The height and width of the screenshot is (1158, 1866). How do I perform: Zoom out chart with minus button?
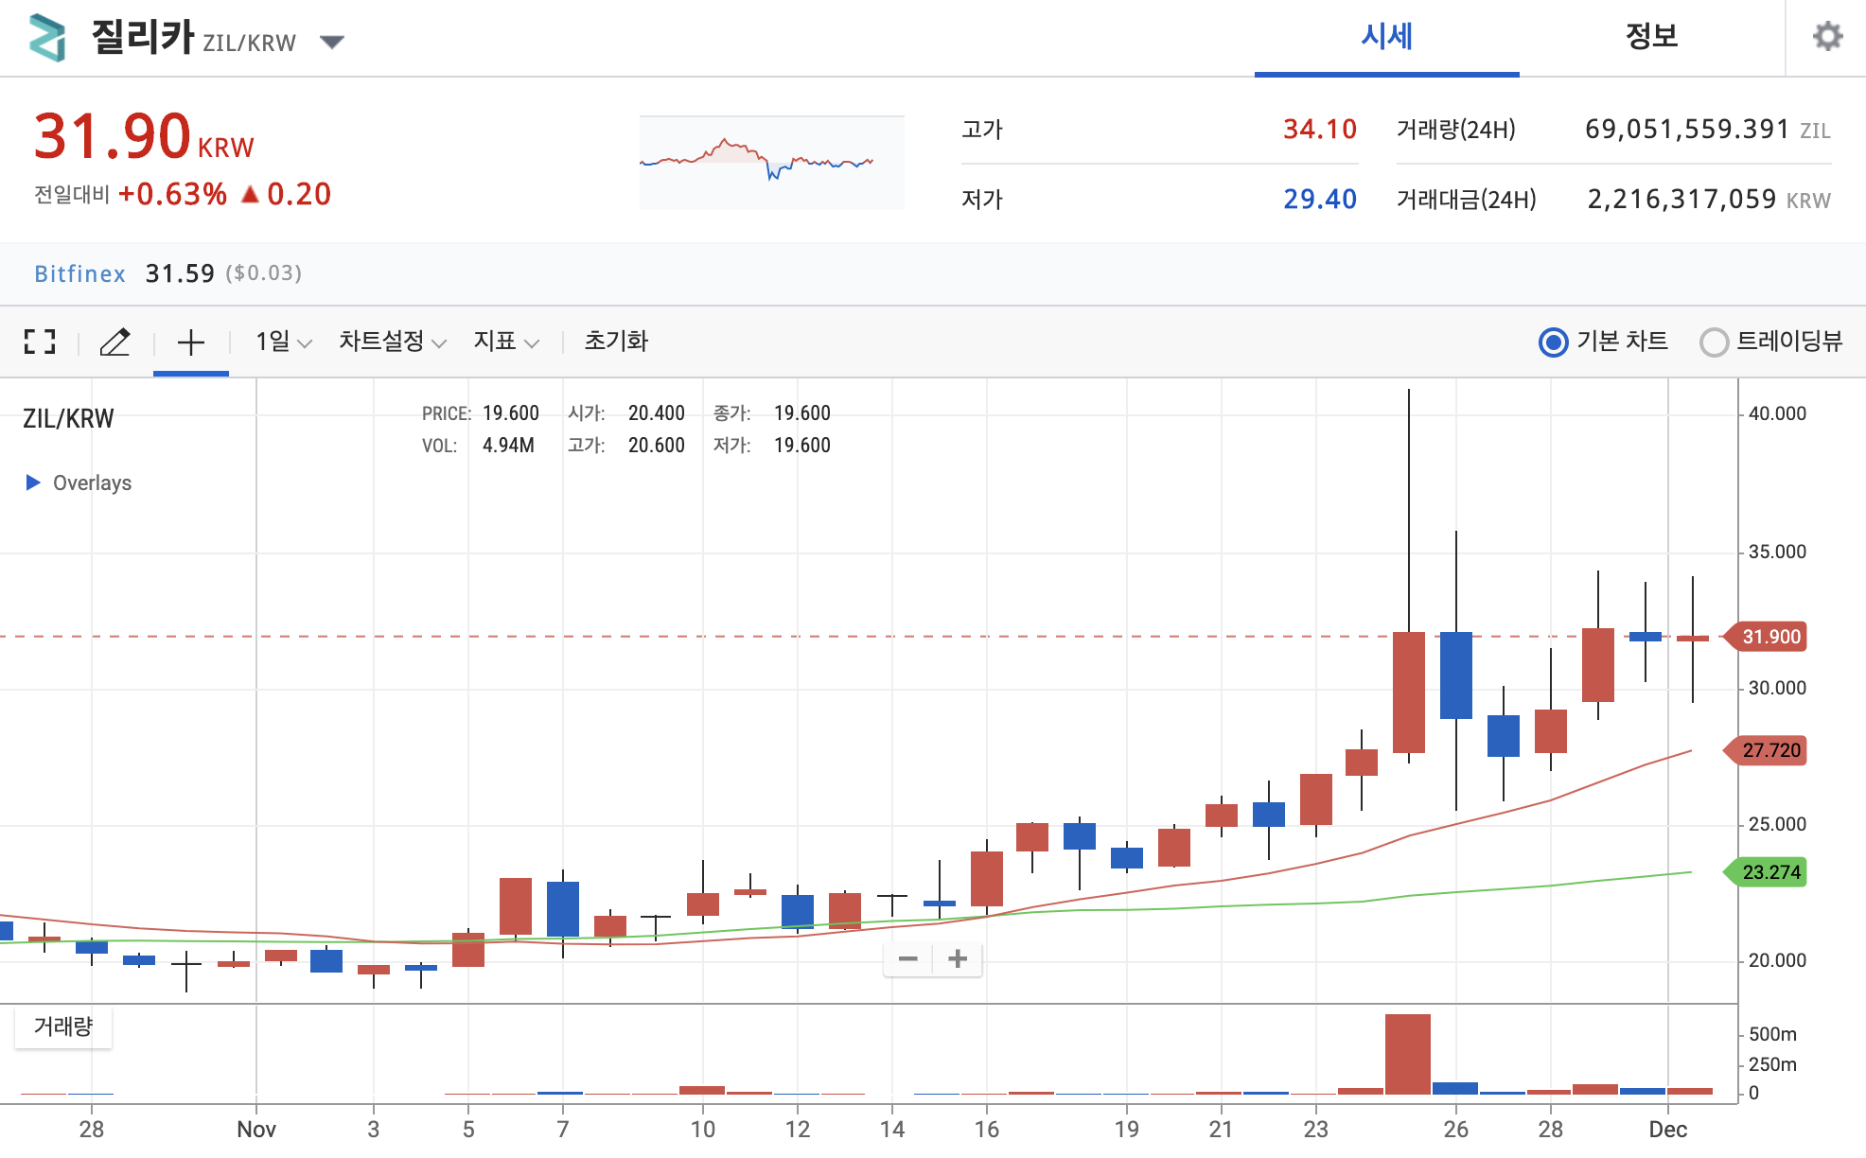click(x=907, y=959)
